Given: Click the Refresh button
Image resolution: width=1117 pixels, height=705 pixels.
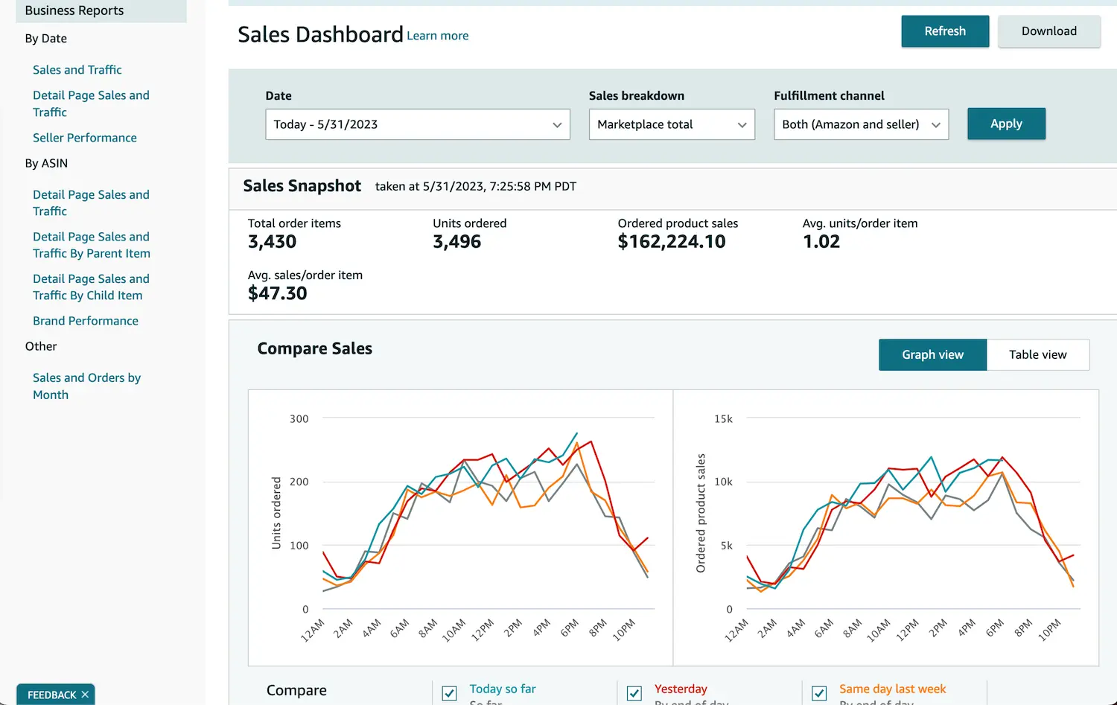Looking at the screenshot, I should point(944,31).
